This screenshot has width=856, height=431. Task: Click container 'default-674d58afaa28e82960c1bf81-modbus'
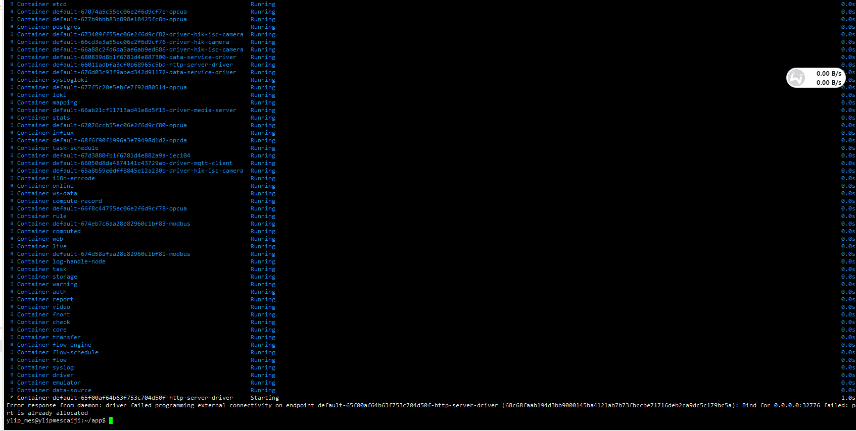121,254
